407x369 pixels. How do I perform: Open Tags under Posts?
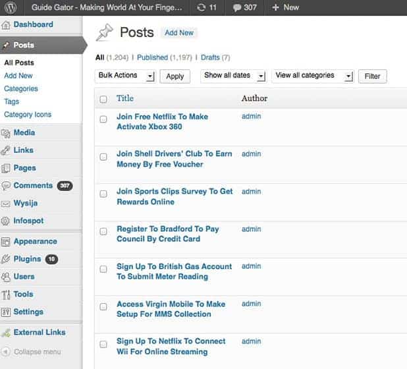pos(12,101)
